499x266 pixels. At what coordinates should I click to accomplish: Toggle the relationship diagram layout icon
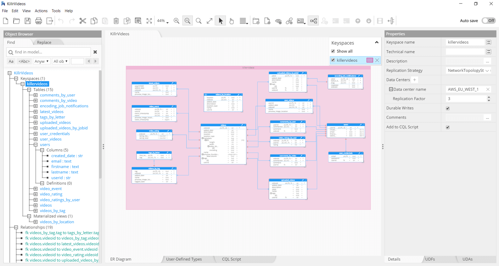pos(314,21)
